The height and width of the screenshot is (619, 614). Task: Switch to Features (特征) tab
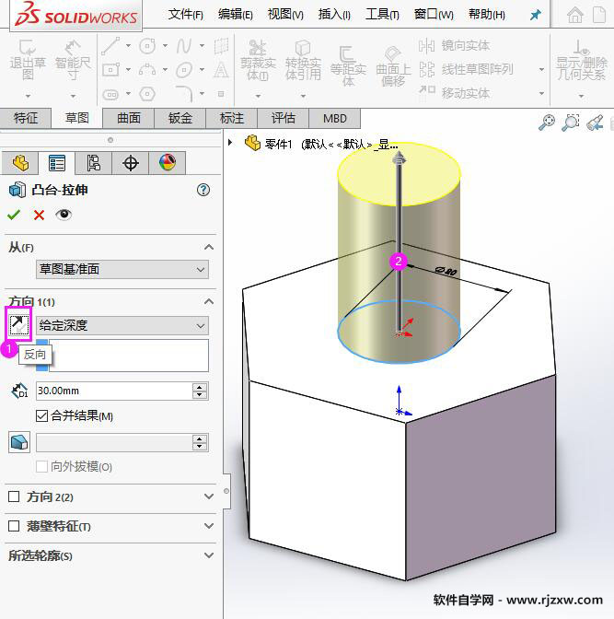26,118
